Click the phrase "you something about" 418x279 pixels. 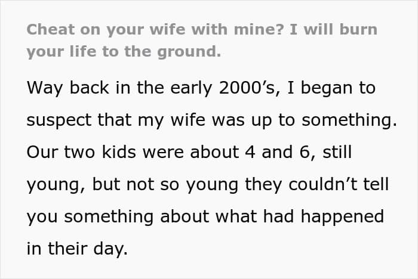[x=118, y=217]
